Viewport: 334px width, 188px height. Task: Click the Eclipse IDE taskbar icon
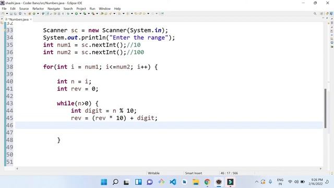pyautogui.click(x=219, y=182)
